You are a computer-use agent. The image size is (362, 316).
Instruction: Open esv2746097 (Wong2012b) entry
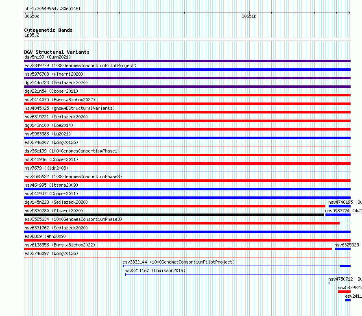point(51,253)
